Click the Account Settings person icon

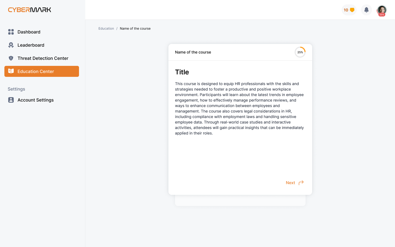(x=11, y=100)
